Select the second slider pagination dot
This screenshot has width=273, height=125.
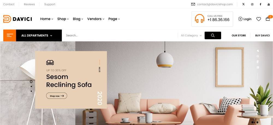31,87
